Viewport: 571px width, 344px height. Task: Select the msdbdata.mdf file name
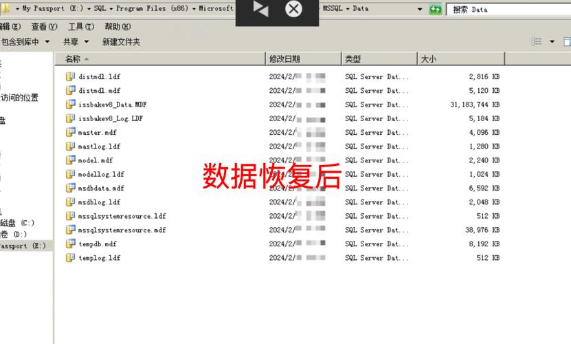click(101, 189)
